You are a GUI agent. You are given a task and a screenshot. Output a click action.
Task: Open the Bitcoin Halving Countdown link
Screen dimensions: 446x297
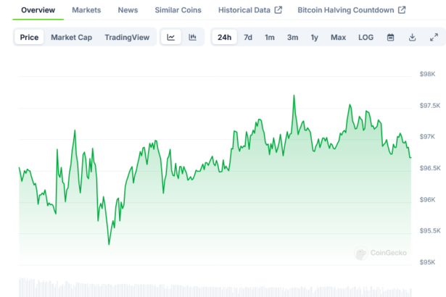coord(352,10)
